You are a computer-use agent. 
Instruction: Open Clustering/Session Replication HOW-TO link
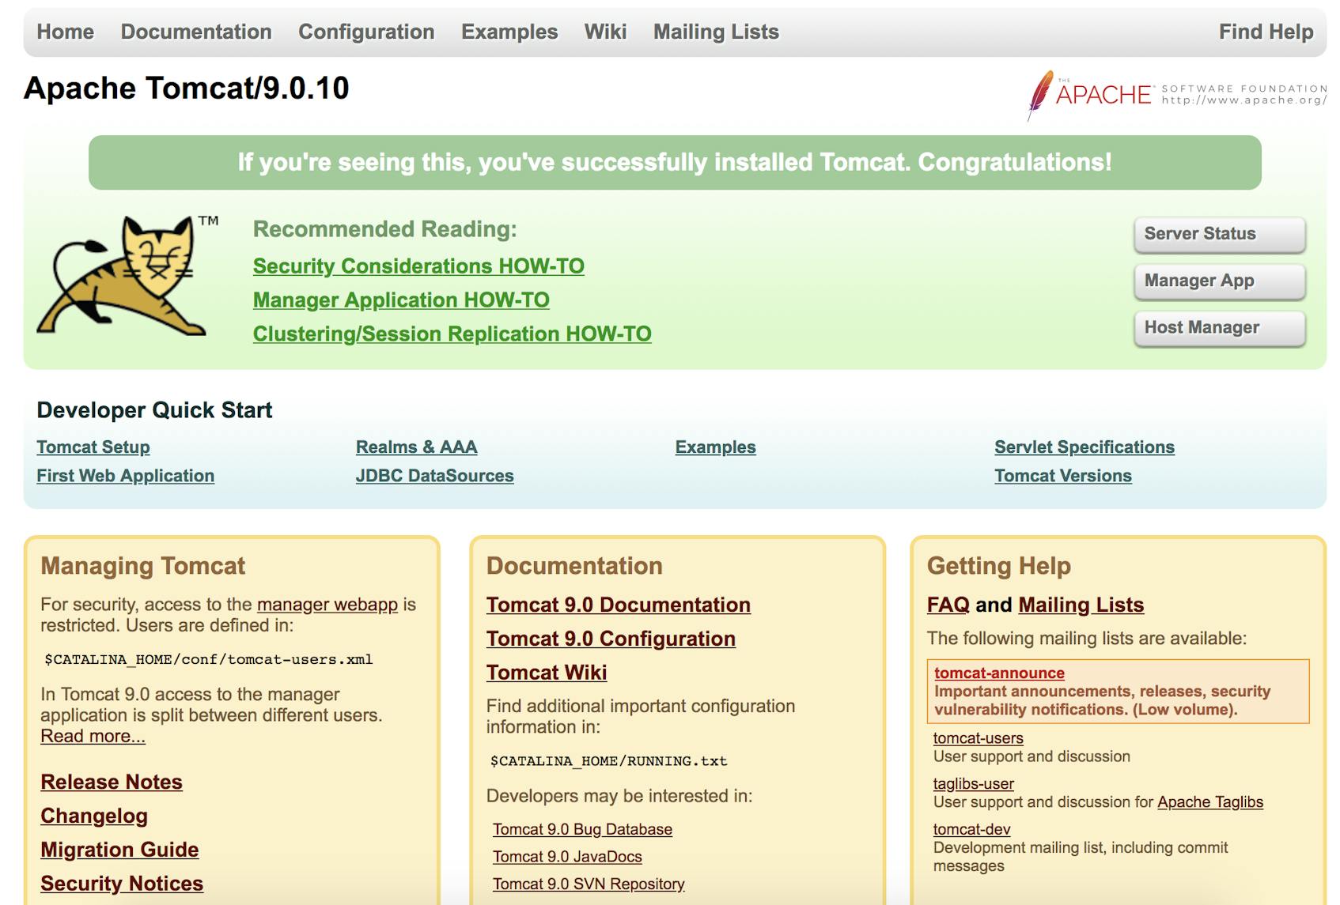point(452,334)
